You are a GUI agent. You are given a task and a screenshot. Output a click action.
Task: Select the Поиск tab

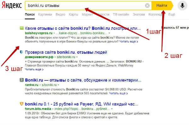click(30, 14)
